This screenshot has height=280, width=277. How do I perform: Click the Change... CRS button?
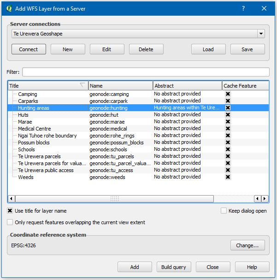pyautogui.click(x=248, y=245)
